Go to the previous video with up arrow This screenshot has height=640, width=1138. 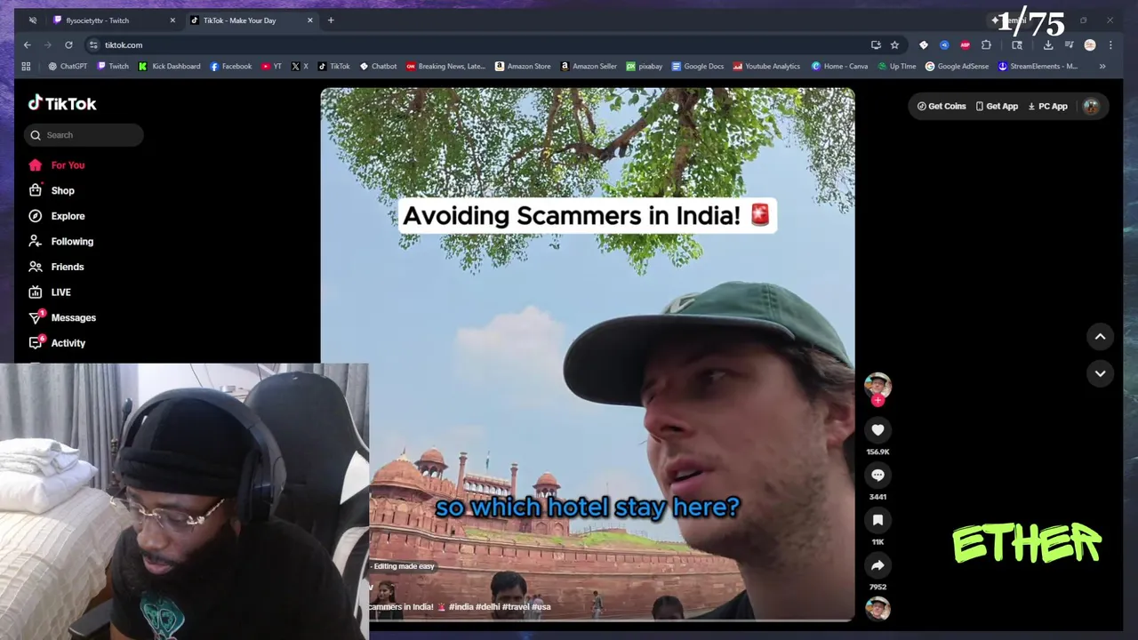click(1100, 336)
